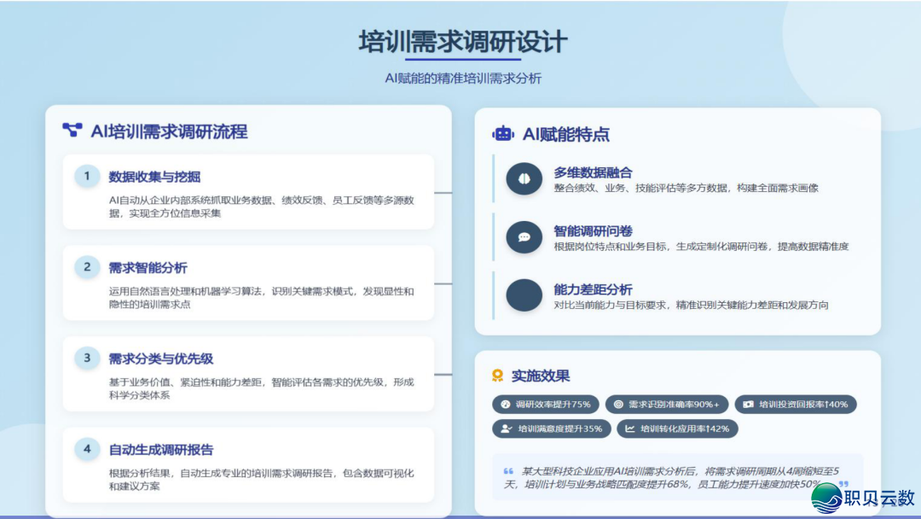
Task: Click the subtitle AI赋能的精准培训需求分析
Action: coord(463,79)
